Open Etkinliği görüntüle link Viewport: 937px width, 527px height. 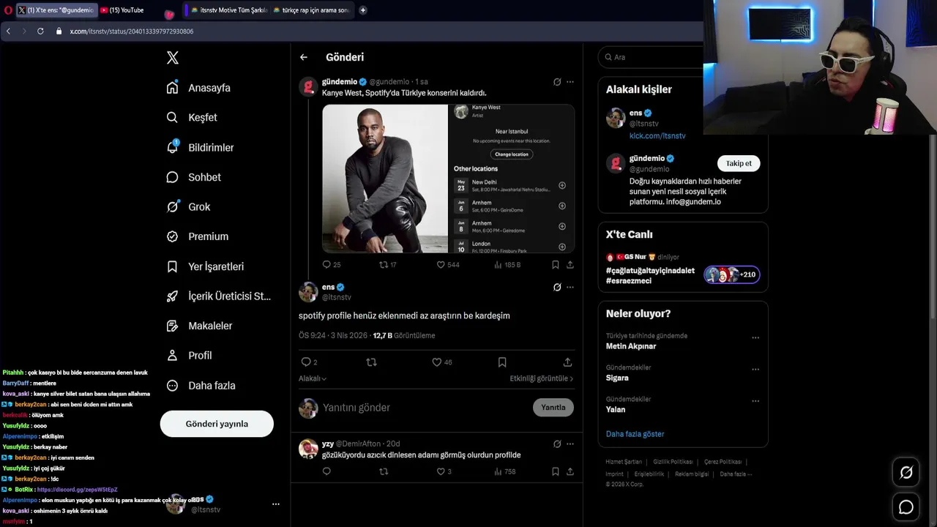point(542,378)
